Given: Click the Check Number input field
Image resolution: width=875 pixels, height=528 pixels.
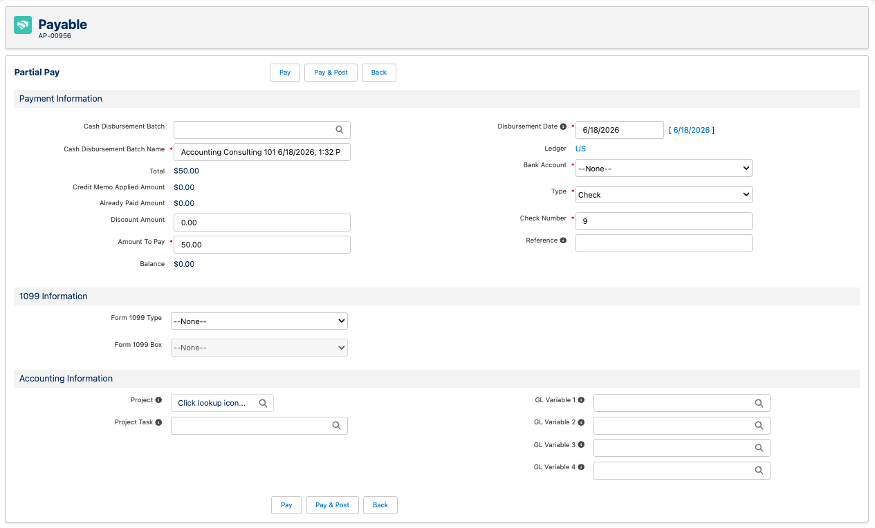Looking at the screenshot, I should click(x=664, y=221).
